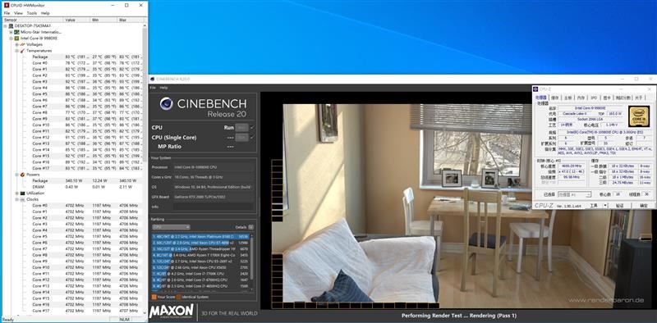Click the Micro-Star motherboard chip icon
The image size is (657, 323).
pos(16,32)
